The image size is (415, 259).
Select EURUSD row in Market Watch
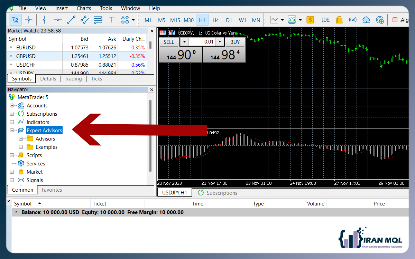[77, 47]
